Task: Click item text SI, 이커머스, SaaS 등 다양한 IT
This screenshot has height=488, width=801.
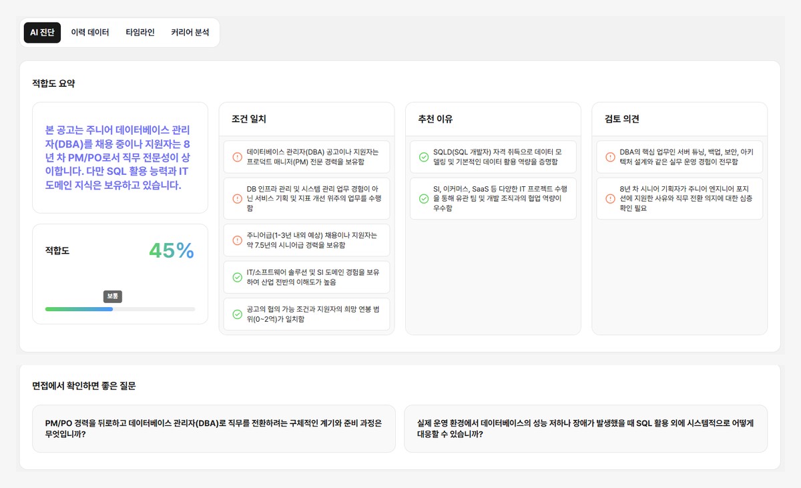Action: [x=499, y=198]
